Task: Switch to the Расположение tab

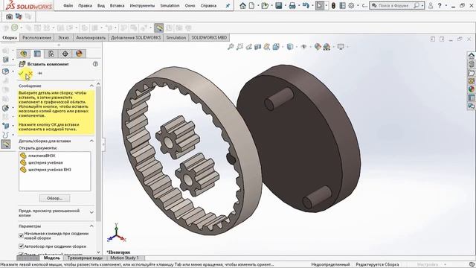Action: click(x=36, y=38)
